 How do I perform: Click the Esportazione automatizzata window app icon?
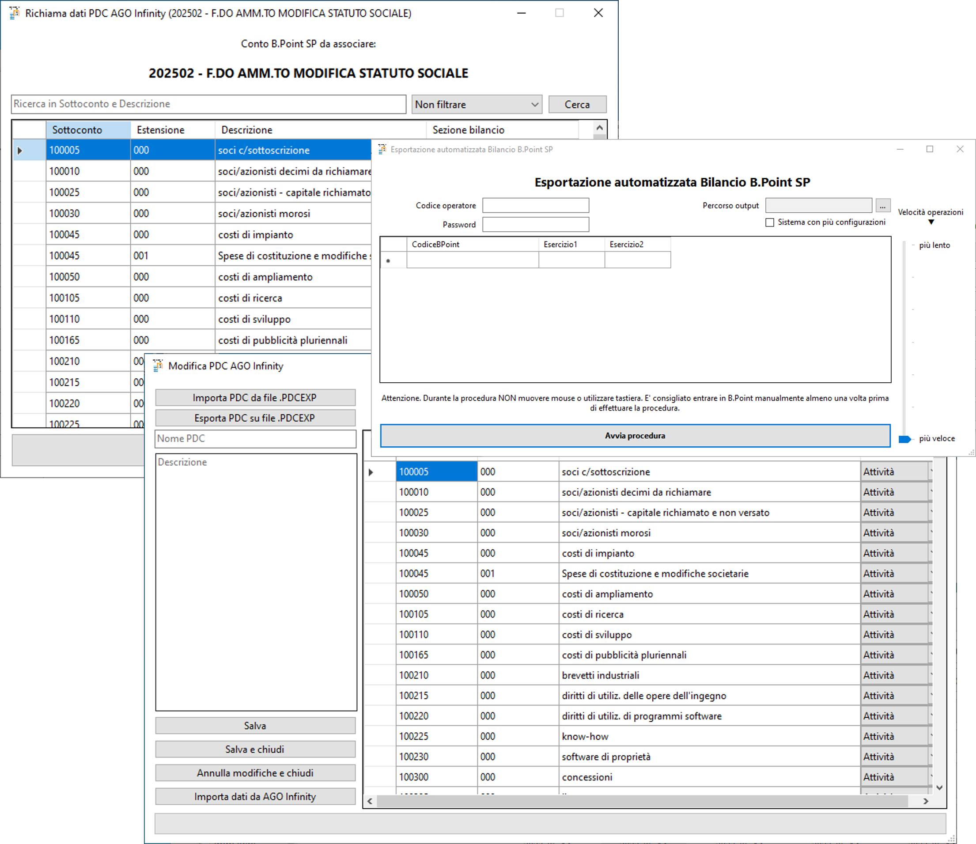(x=382, y=149)
